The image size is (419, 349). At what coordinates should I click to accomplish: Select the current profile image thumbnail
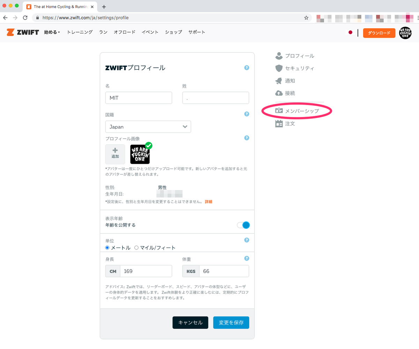click(x=140, y=154)
